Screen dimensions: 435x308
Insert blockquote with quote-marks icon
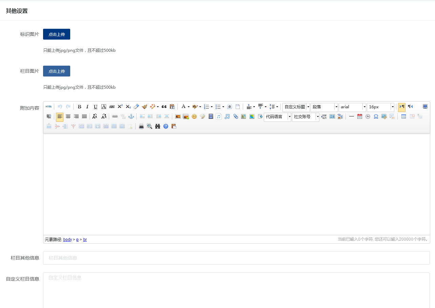pos(164,107)
